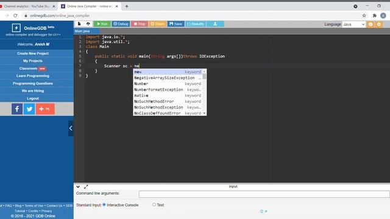Bookmark this page with star icon
The height and width of the screenshot is (219, 390).
point(364,16)
